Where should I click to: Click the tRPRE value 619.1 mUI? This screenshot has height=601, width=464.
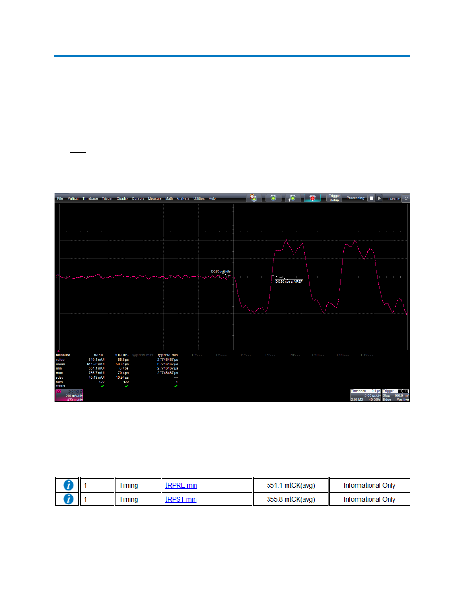pos(96,360)
